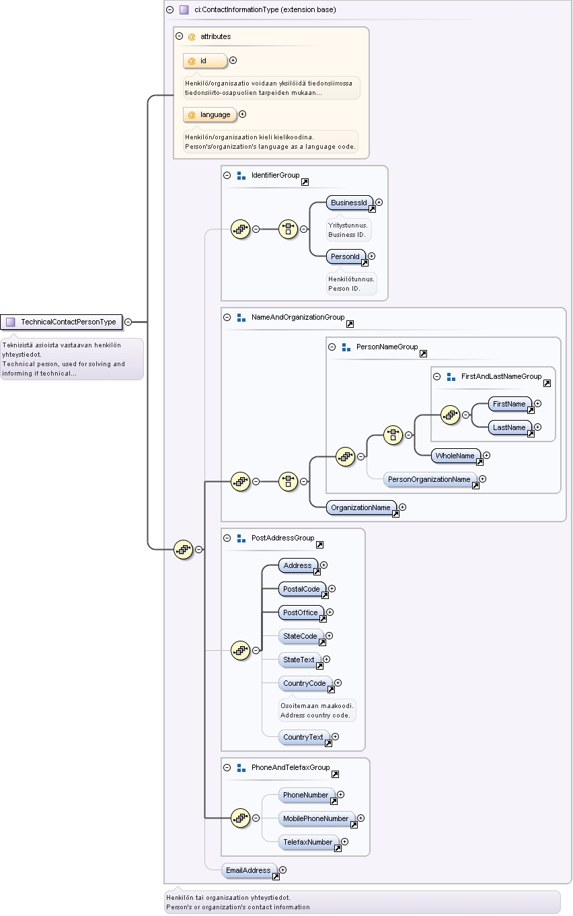The height and width of the screenshot is (916, 573).
Task: Click the PostAddressGroup sequence compositor icon
Action: 241,651
